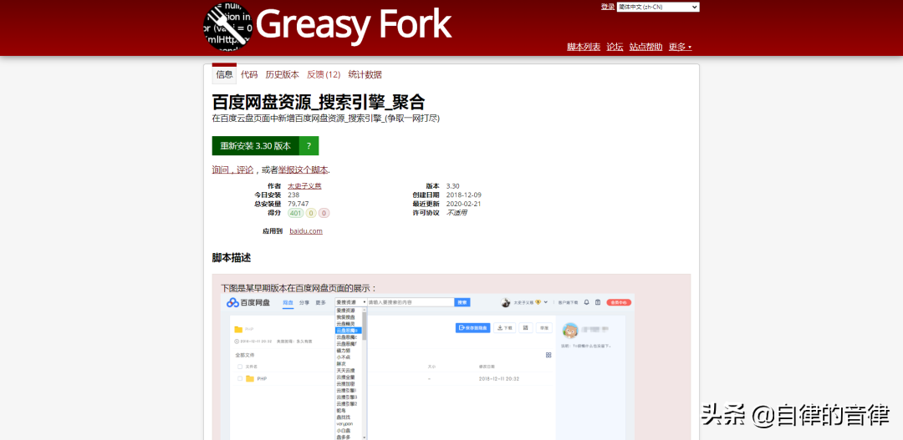Screen dimensions: 903x440
Task: Choose 天天云搜 from the engine list
Action: (349, 370)
